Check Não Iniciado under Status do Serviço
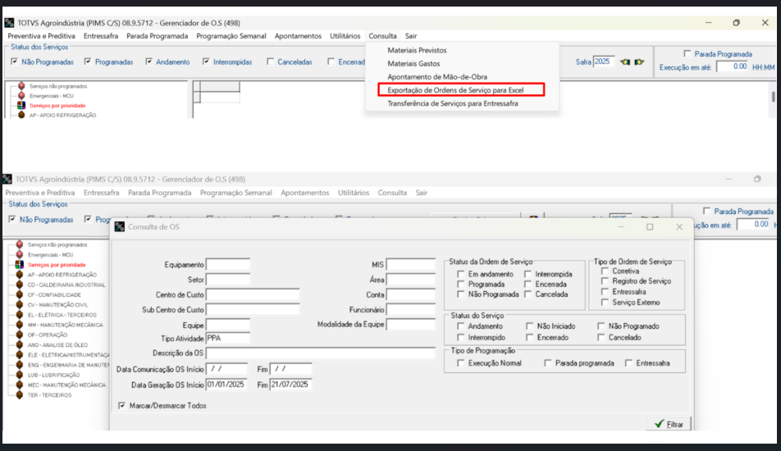781x451 pixels. point(529,326)
